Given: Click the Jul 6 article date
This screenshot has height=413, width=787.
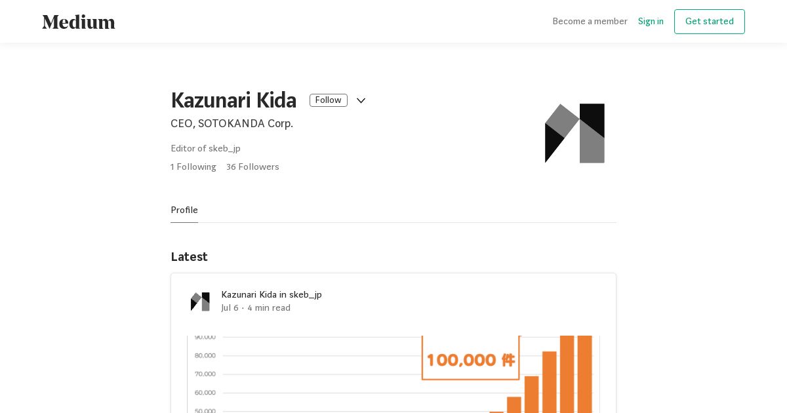Looking at the screenshot, I should (230, 308).
